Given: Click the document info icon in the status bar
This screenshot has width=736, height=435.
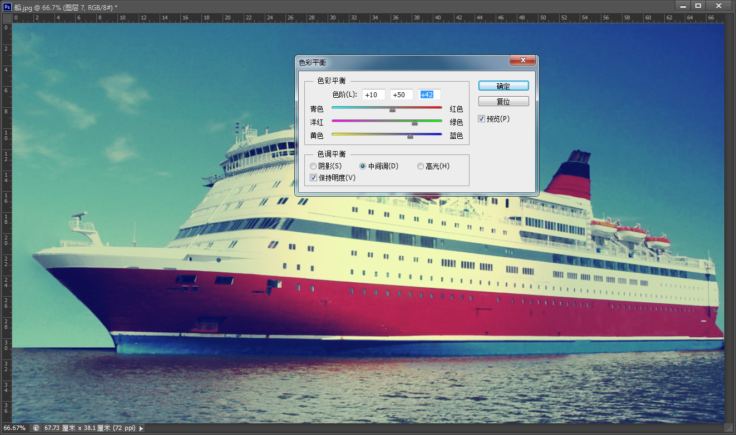Looking at the screenshot, I should [36, 428].
